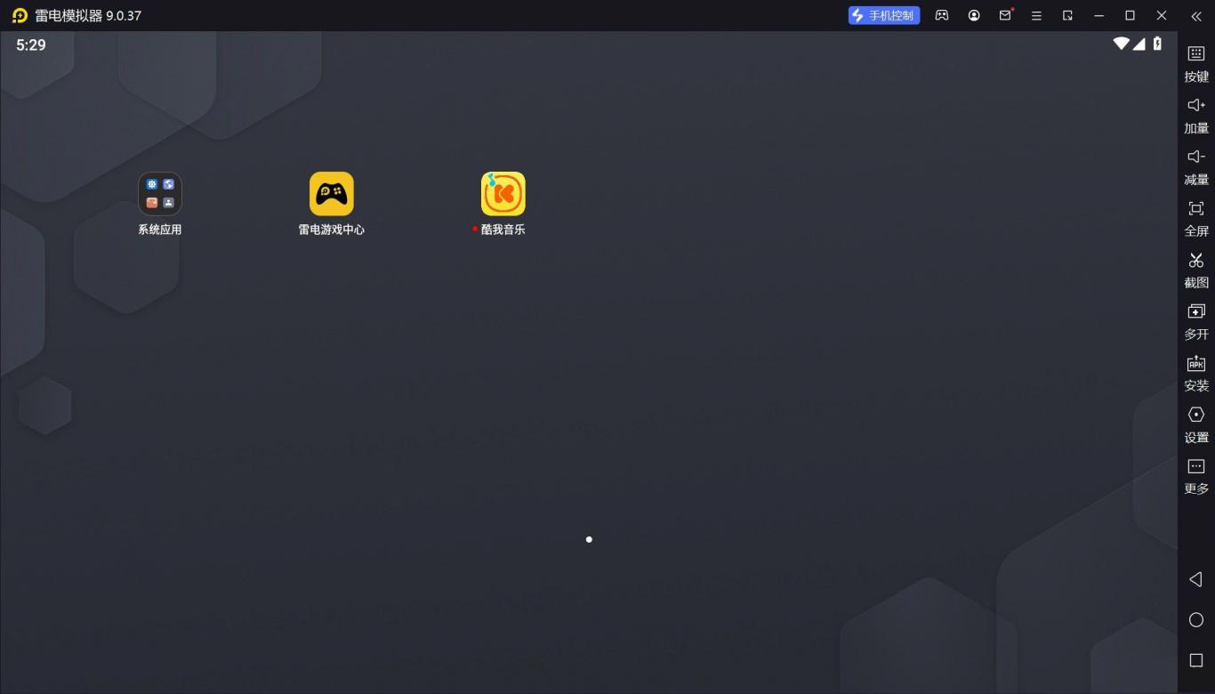Increase volume with 加量 button
Image resolution: width=1215 pixels, height=694 pixels.
click(x=1196, y=115)
